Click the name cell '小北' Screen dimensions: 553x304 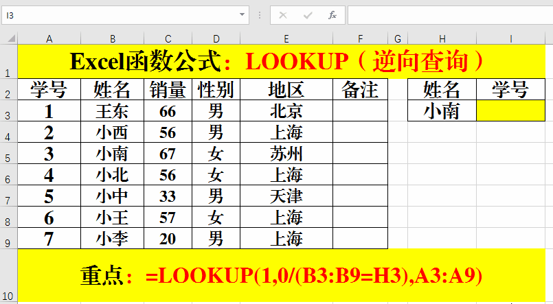point(112,174)
